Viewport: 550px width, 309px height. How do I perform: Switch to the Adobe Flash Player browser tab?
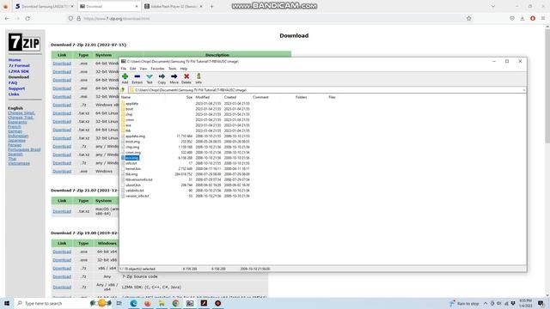(174, 6)
